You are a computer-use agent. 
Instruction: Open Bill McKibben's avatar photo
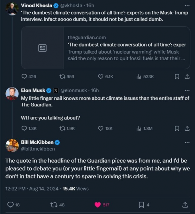click(x=12, y=146)
